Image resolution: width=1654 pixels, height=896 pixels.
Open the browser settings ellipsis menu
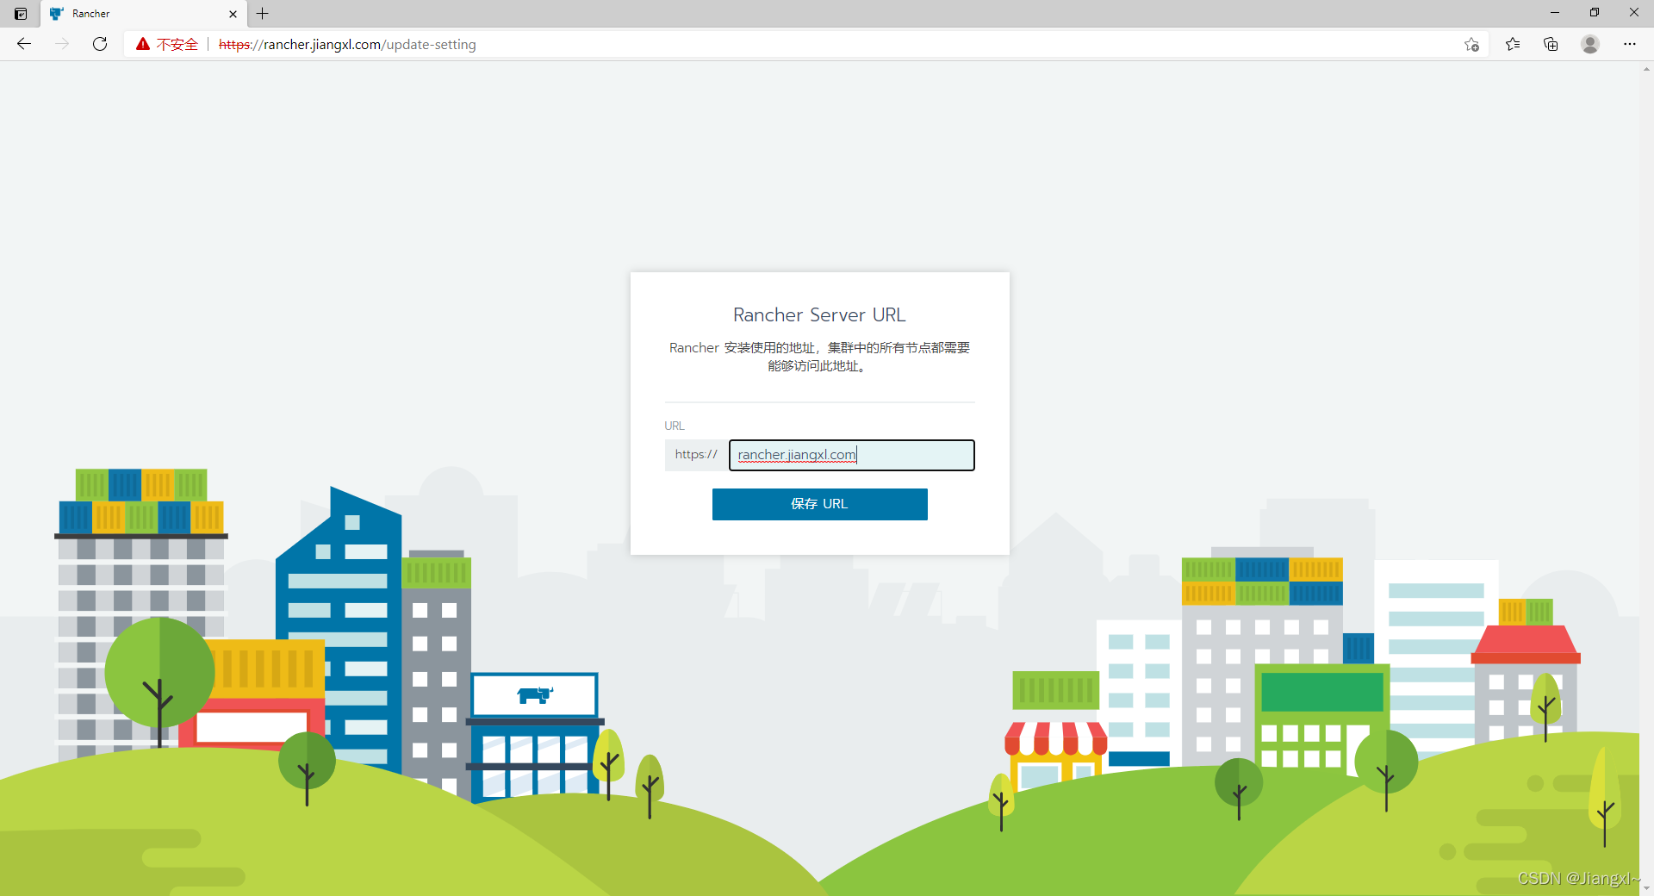1630,44
